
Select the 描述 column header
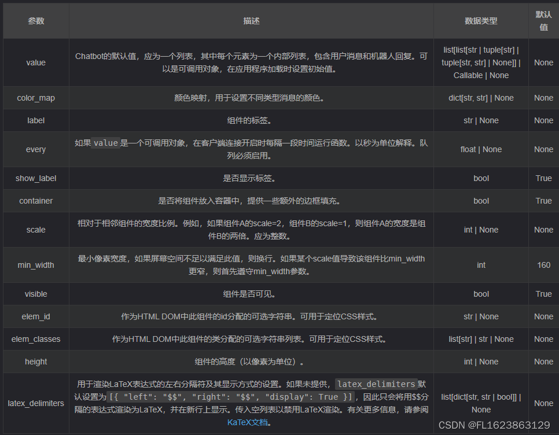(x=251, y=20)
